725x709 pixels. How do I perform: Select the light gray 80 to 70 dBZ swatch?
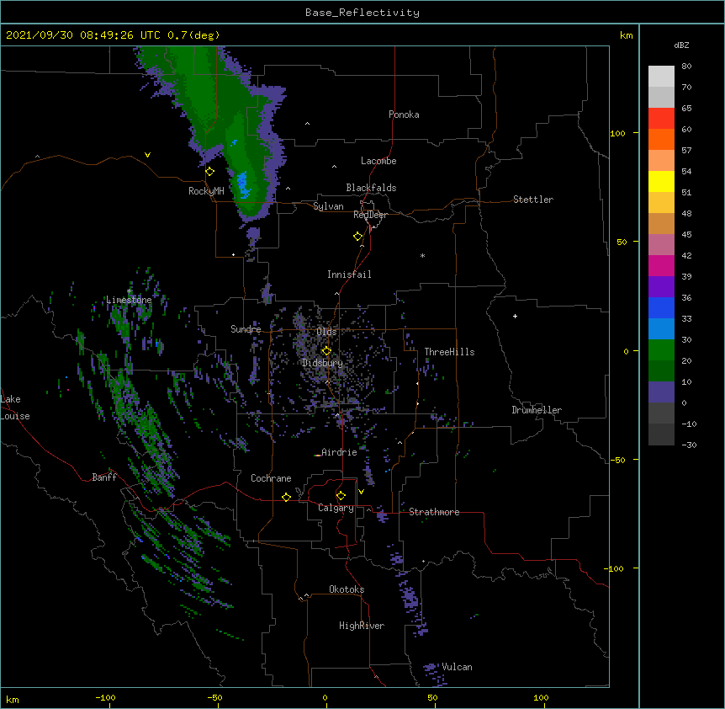(661, 76)
